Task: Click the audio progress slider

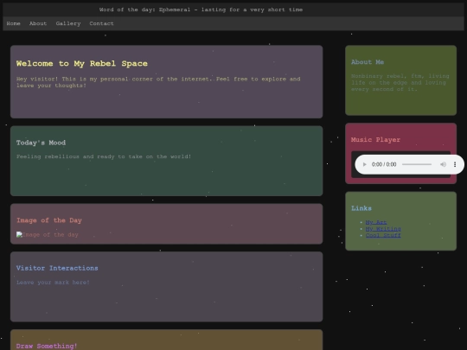Action: (417, 164)
